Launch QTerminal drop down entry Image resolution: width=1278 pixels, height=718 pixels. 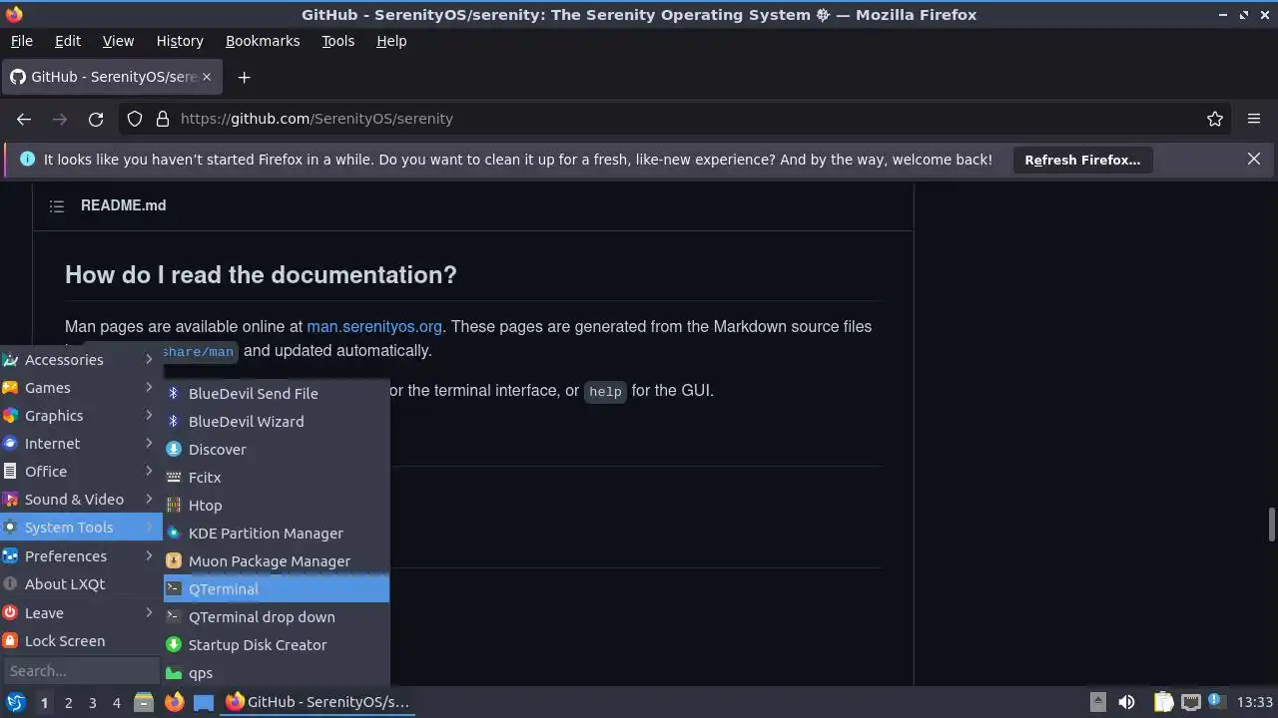click(x=277, y=616)
